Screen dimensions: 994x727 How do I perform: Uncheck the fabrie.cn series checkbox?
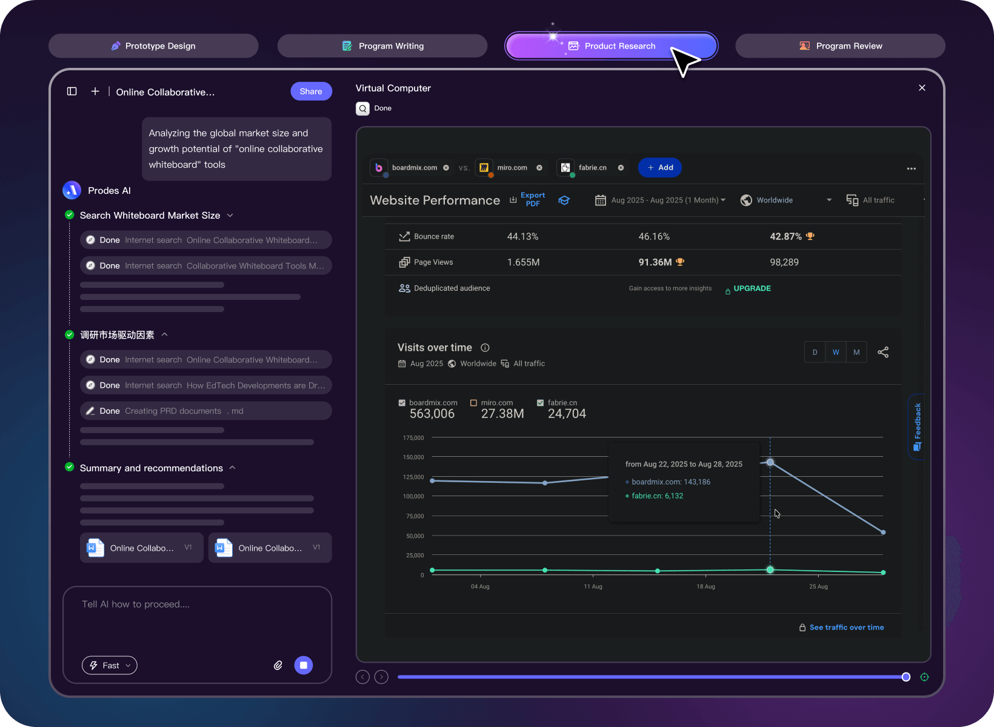point(540,403)
